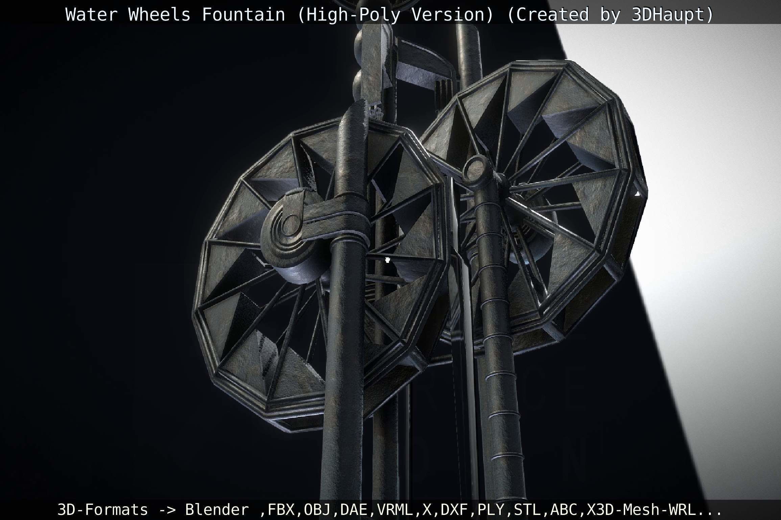The image size is (781, 520).
Task: Click the "(Created by 3DHaupt)" credit text
Action: click(610, 15)
